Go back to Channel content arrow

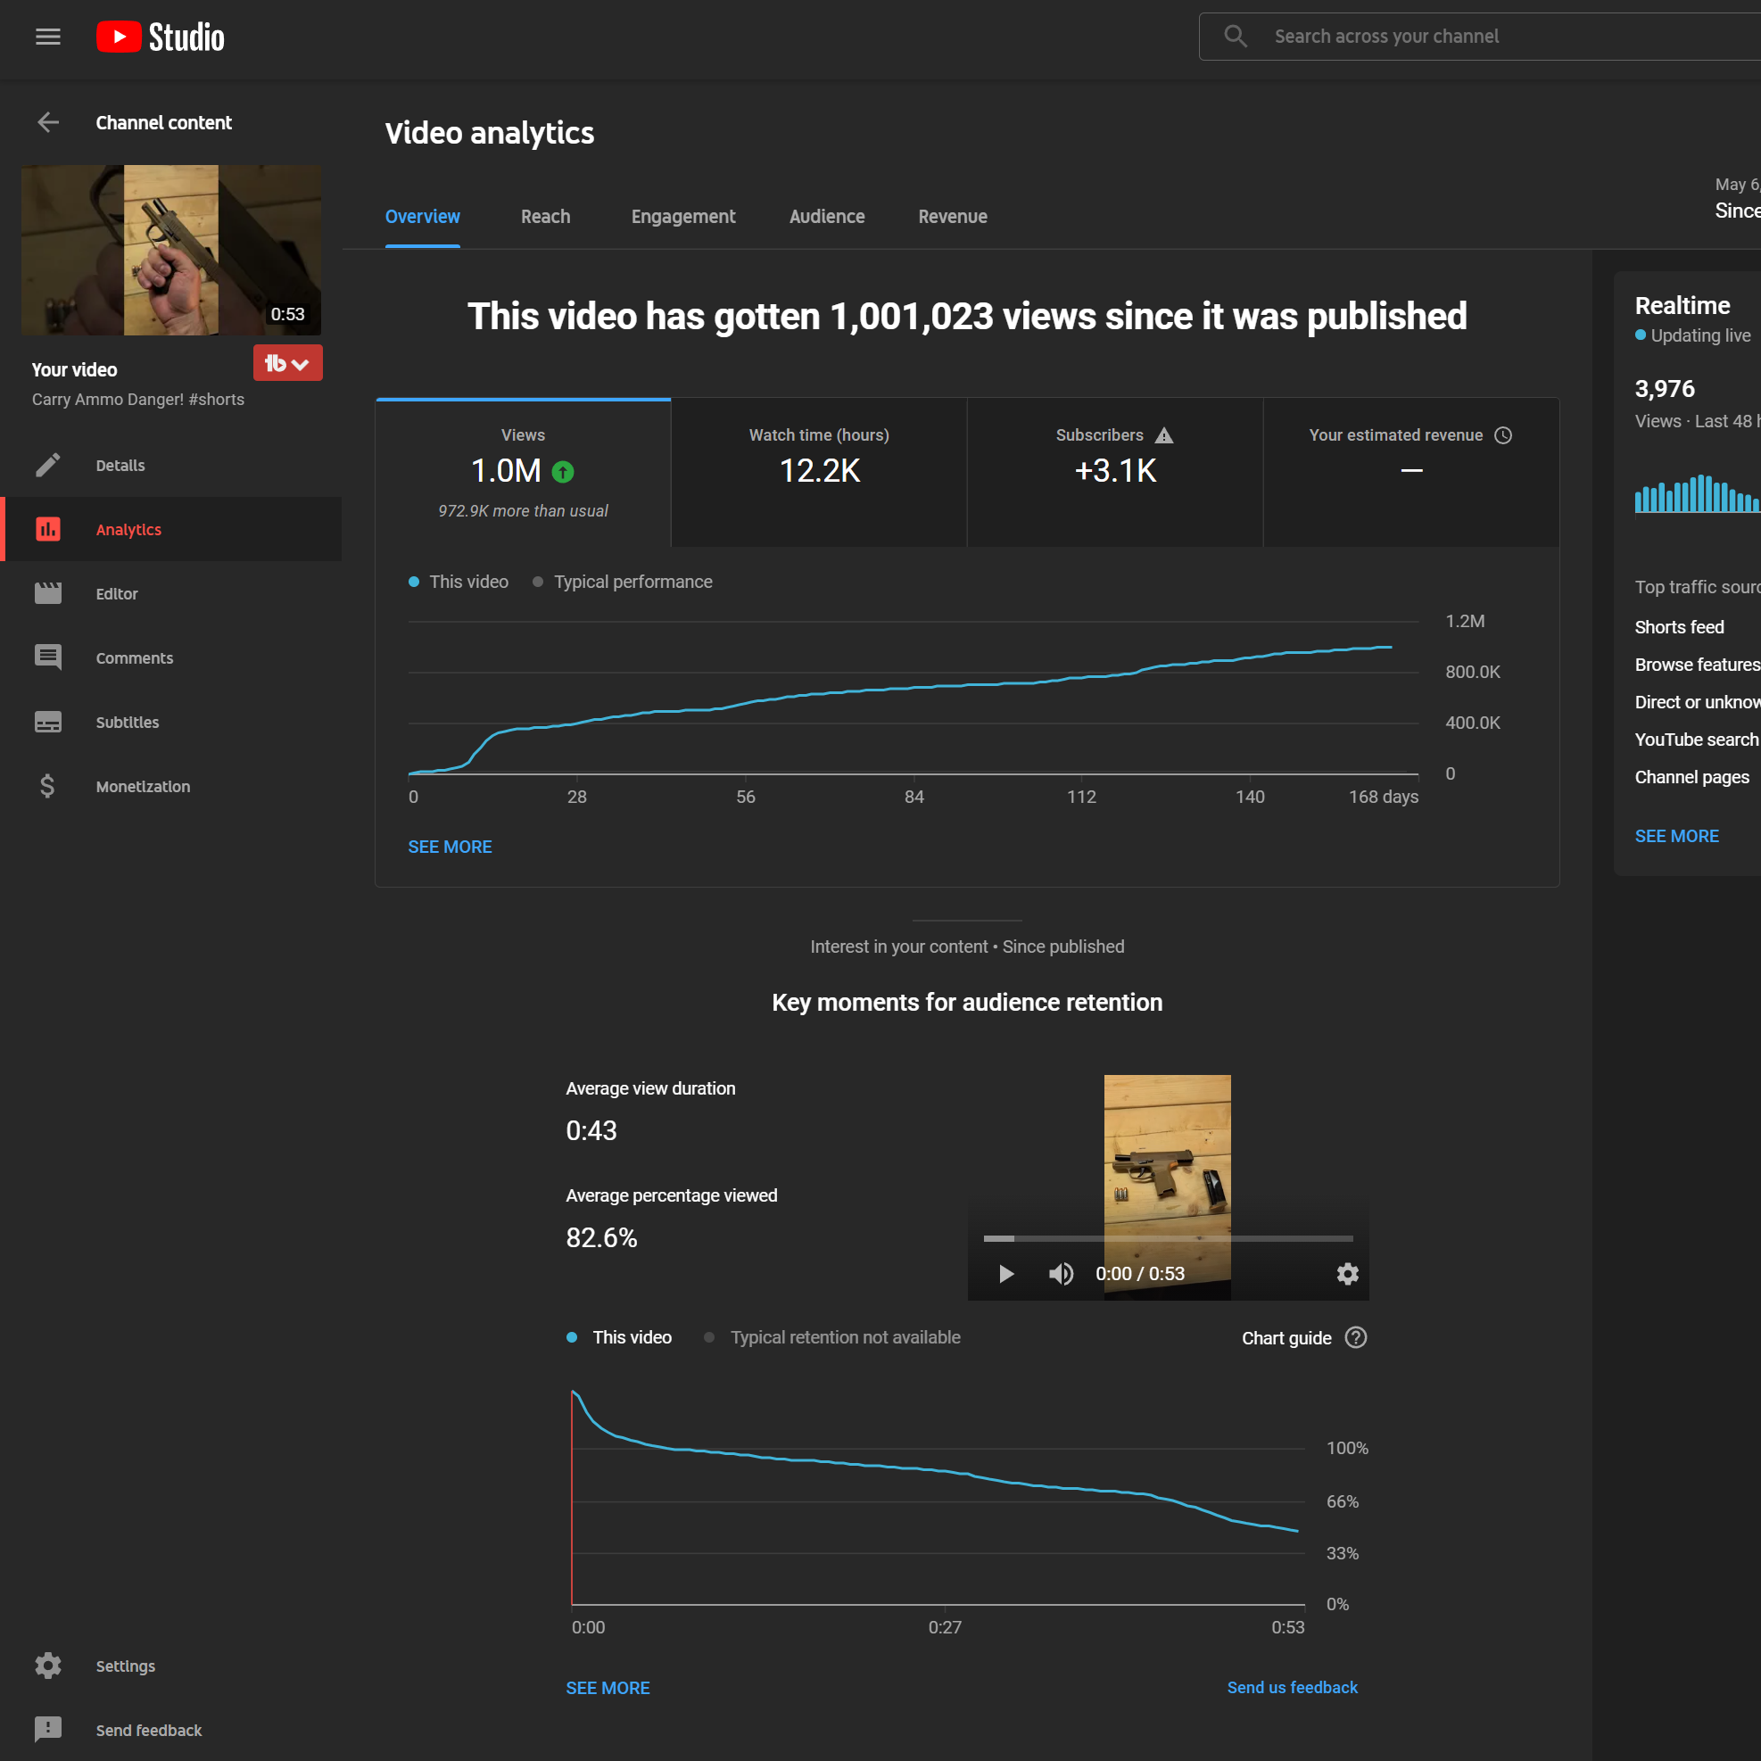click(47, 122)
